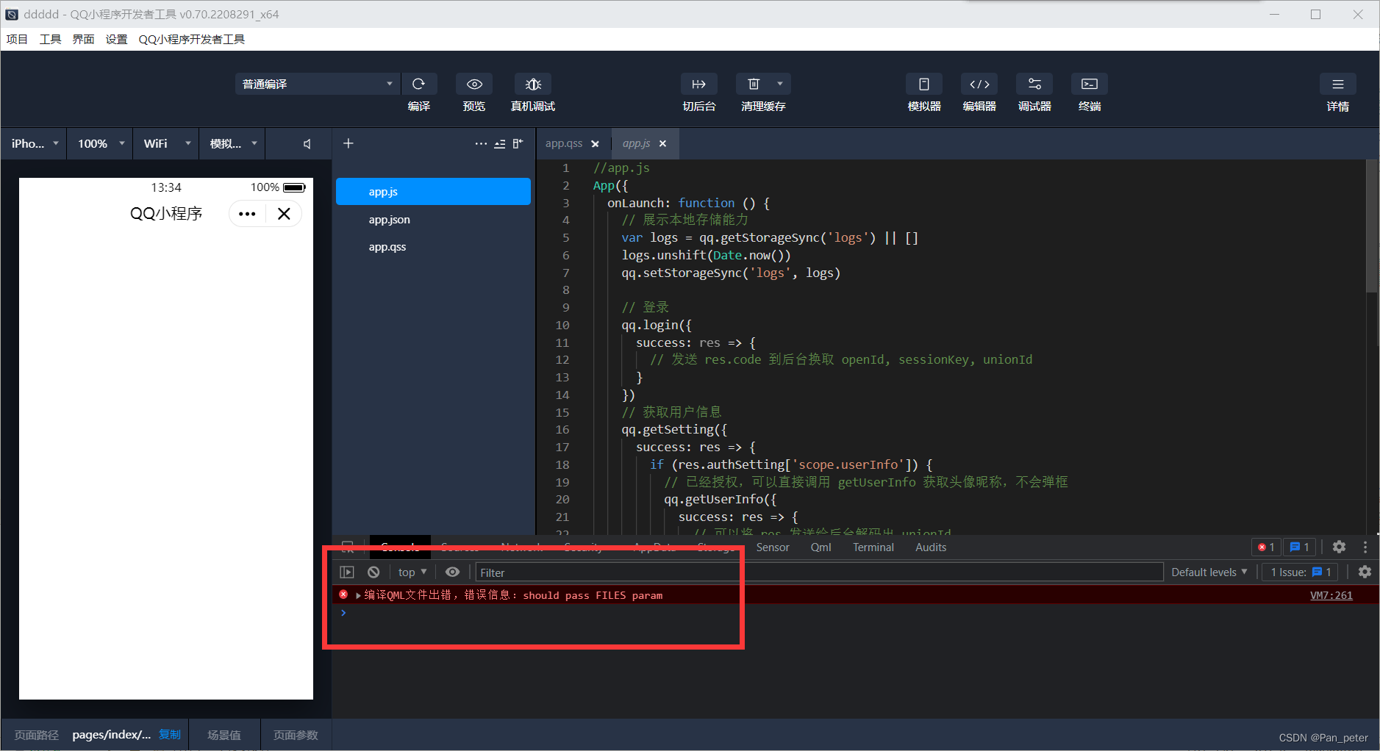Toggle the 终端 terminal panel
1380x751 pixels.
1090,84
